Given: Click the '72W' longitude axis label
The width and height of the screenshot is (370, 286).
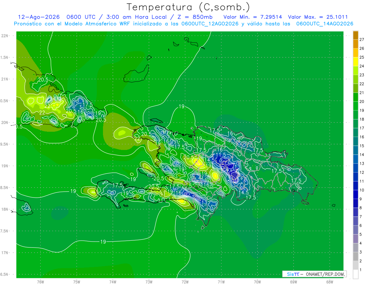Looking at the screenshot, I should [185, 282].
